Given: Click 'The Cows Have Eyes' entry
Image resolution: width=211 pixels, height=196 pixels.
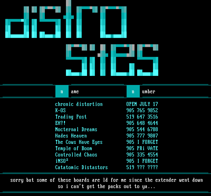Looking at the screenshot, I should [x=79, y=142].
